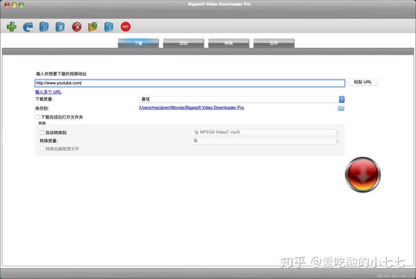
Task: Switch to the 转换 tab
Action: pyautogui.click(x=229, y=43)
